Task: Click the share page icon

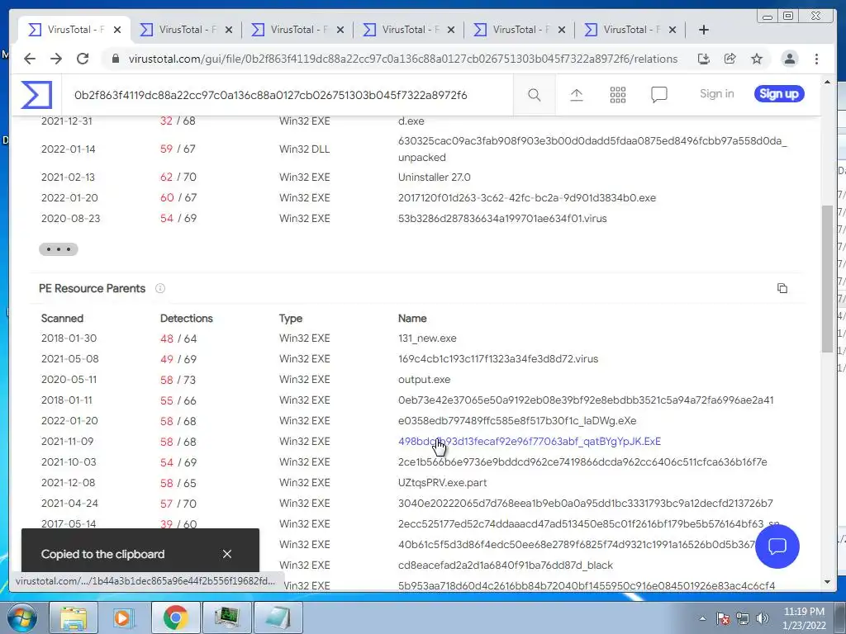Action: (x=730, y=59)
